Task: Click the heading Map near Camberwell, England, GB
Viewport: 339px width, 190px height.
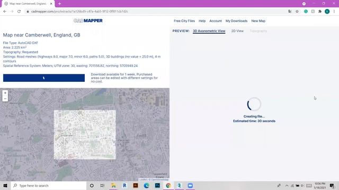Action: (x=41, y=35)
